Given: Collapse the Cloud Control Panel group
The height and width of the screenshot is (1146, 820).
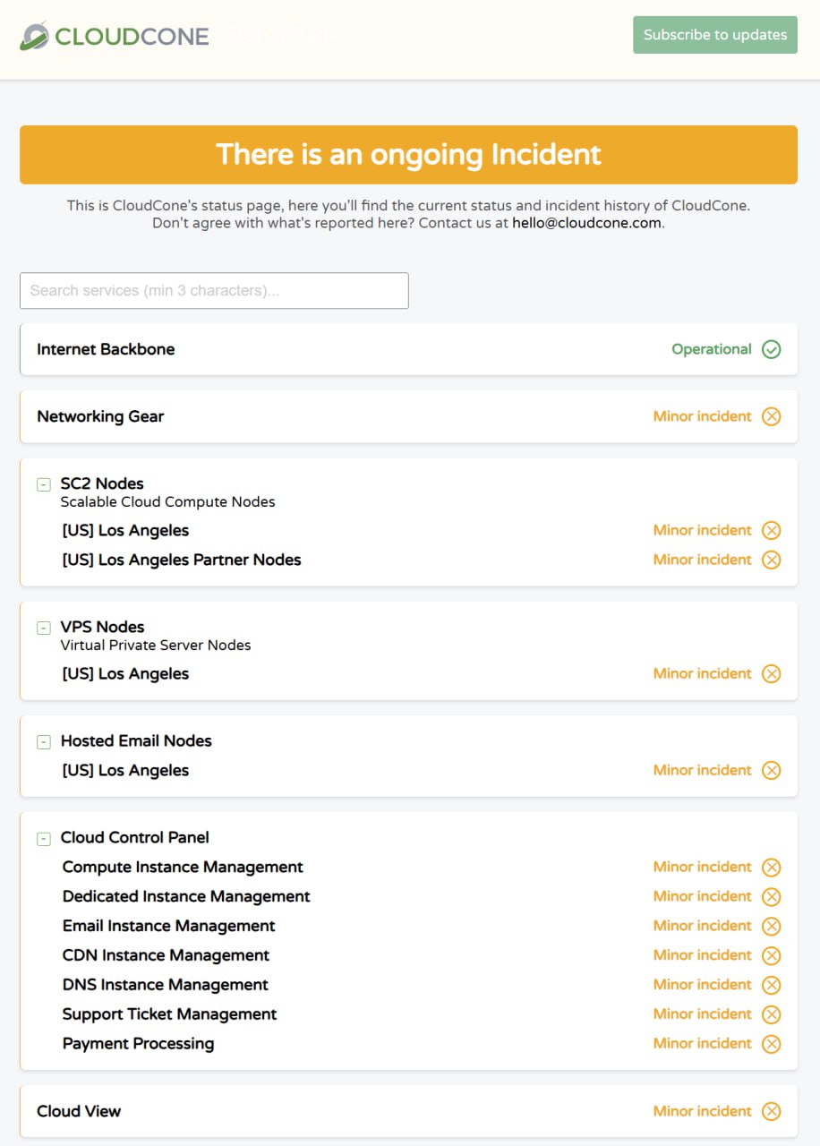Looking at the screenshot, I should [x=43, y=838].
